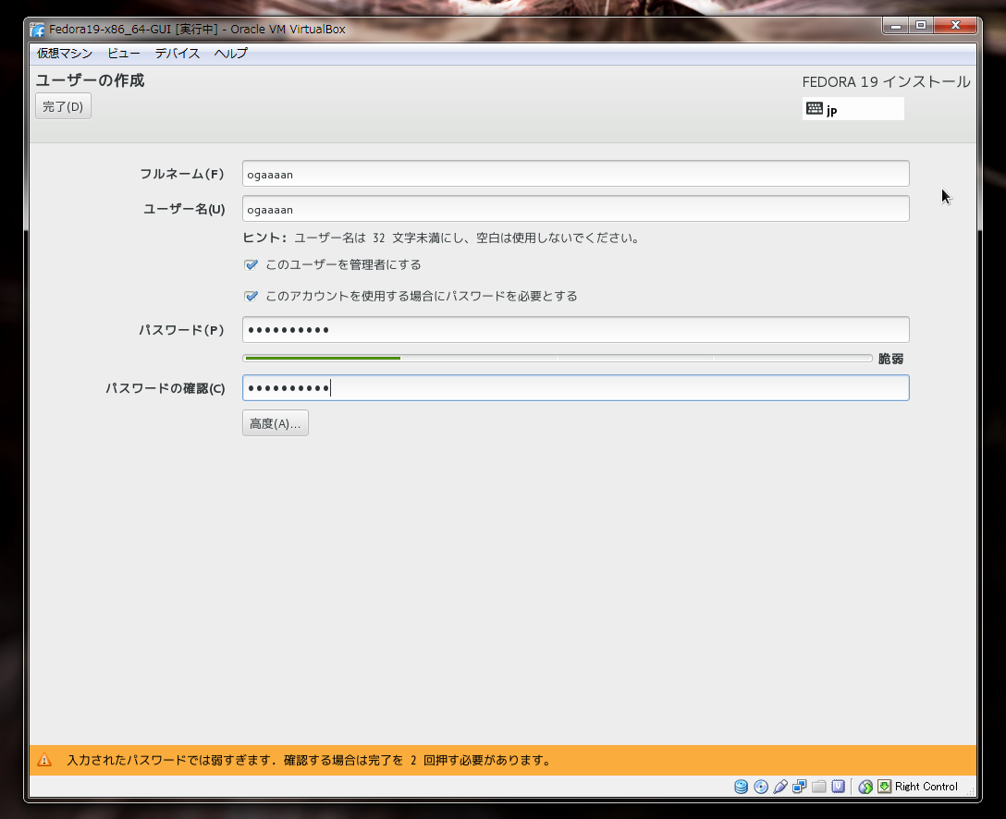Close the VirtualBox window
This screenshot has width=1006, height=819.
tap(955, 26)
